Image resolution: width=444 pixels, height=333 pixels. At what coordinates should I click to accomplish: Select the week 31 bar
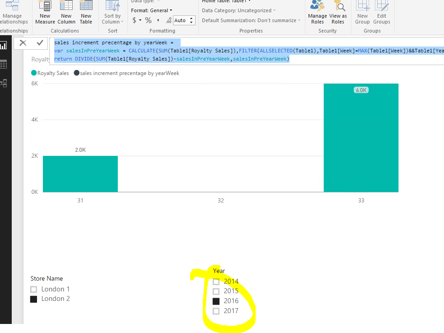(80, 174)
